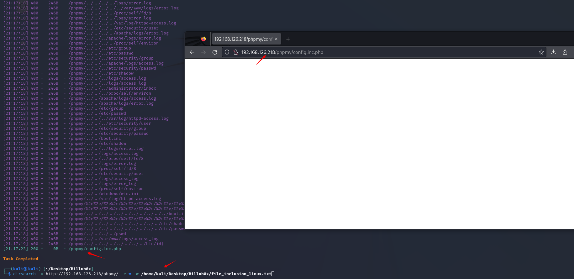The height and width of the screenshot is (279, 574).
Task: Close the 192.168.126.218/phpmy tab
Action: click(x=276, y=39)
